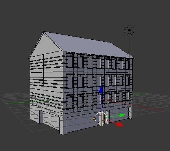Click the white manipulator center circle
The image size is (170, 151).
(x=101, y=118)
